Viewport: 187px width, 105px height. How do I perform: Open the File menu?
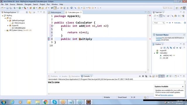coord(2,4)
